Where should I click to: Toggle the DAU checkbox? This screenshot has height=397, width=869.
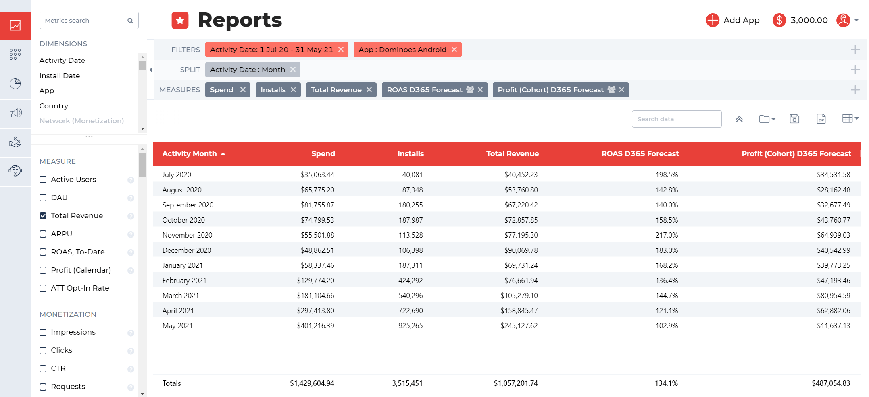tap(43, 198)
